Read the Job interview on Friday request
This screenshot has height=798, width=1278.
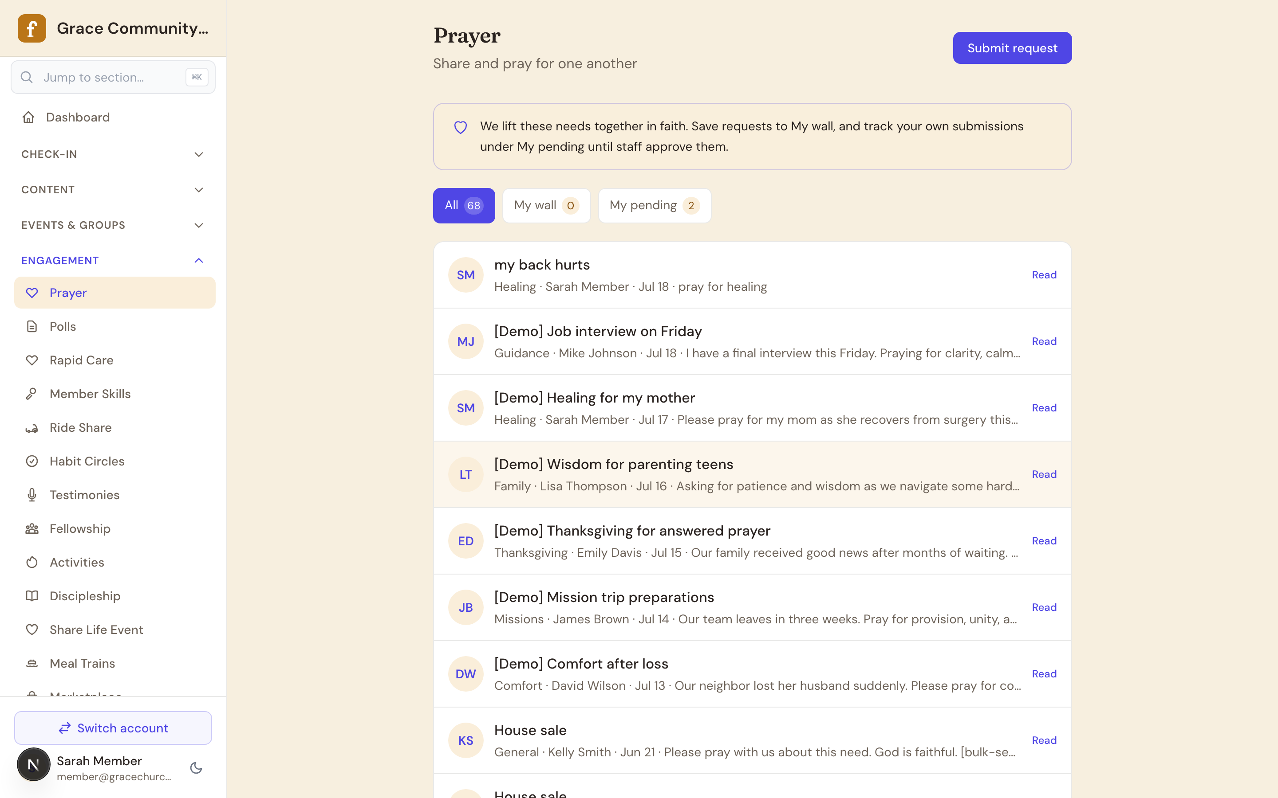click(1044, 341)
